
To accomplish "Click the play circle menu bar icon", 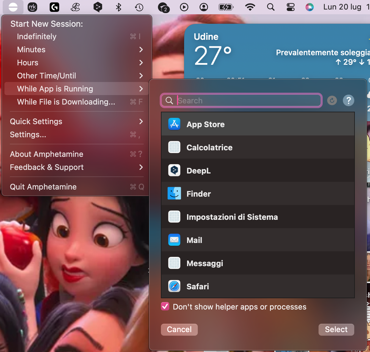I will [x=184, y=7].
